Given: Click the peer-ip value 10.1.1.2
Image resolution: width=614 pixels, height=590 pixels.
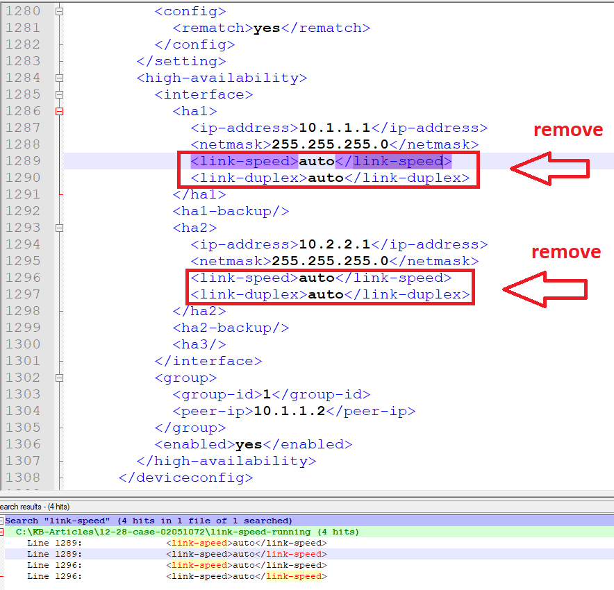Looking at the screenshot, I should tap(290, 411).
